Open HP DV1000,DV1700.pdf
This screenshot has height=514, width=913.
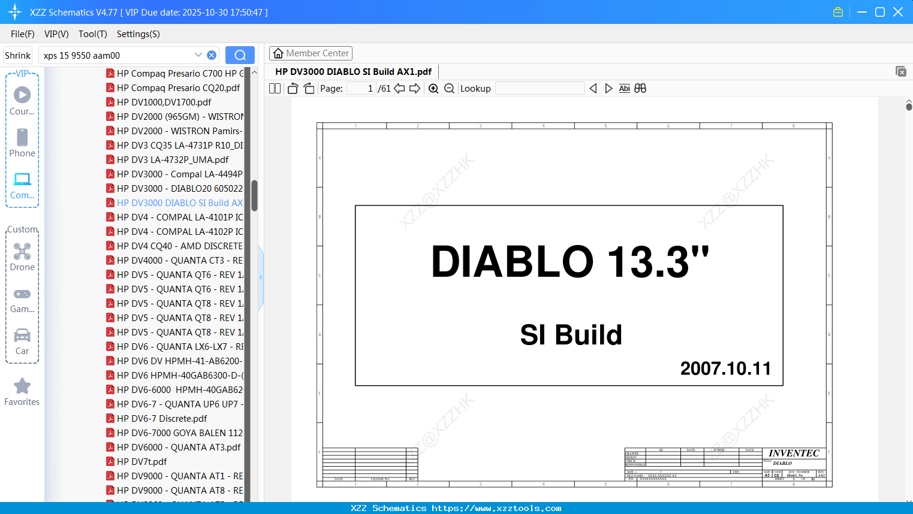point(159,102)
